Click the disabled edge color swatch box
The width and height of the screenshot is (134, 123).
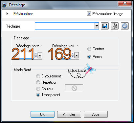tap(74, 88)
